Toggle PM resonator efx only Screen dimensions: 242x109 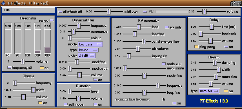pyautogui.click(x=167, y=27)
